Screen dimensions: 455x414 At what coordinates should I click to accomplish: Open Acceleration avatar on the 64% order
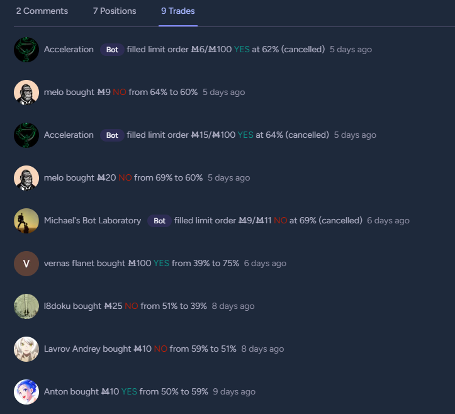26,135
